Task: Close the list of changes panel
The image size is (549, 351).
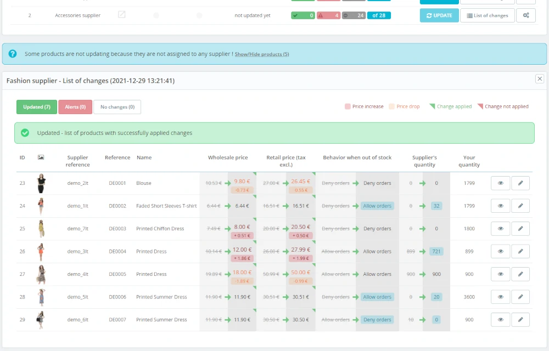Action: [540, 79]
